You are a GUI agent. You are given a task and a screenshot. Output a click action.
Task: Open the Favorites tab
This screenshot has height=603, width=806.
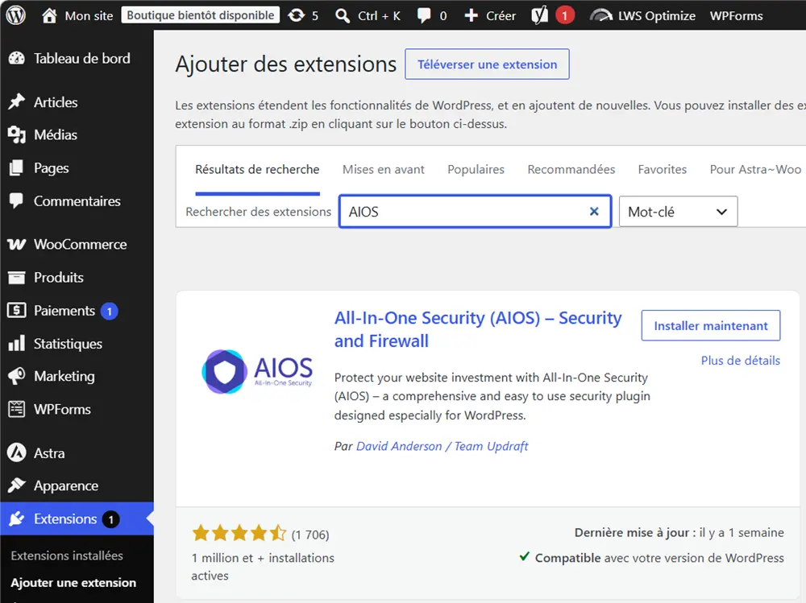662,170
